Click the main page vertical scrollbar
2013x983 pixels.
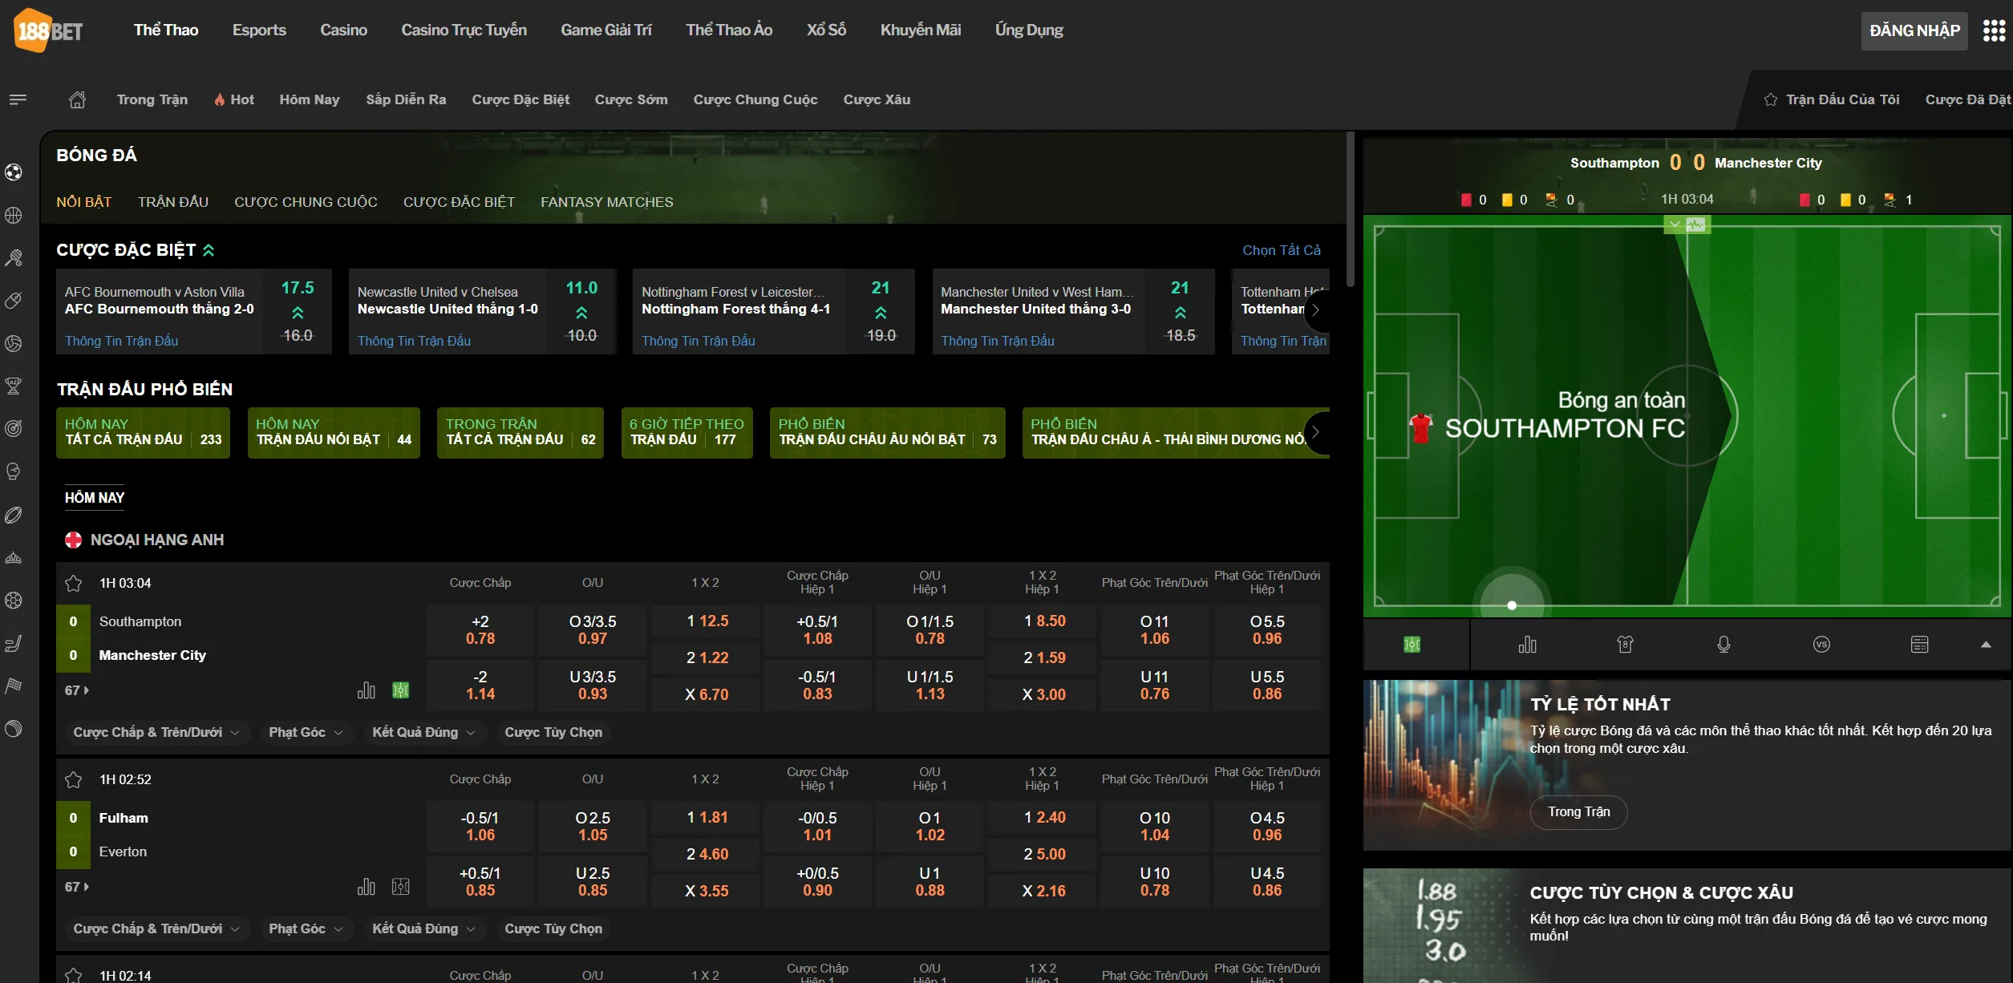coord(1351,210)
